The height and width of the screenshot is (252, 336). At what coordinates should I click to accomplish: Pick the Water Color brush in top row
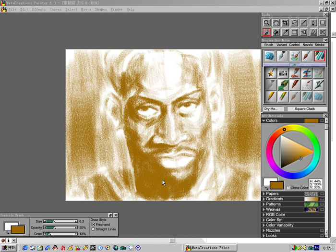pos(294,56)
